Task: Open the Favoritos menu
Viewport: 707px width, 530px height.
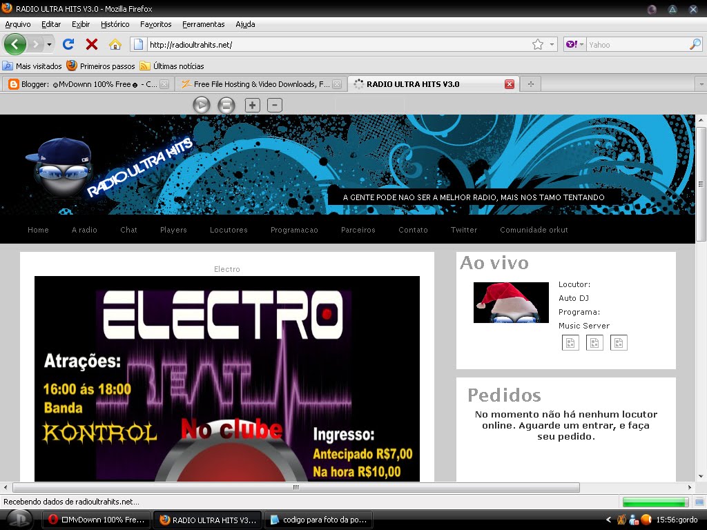Action: point(155,24)
